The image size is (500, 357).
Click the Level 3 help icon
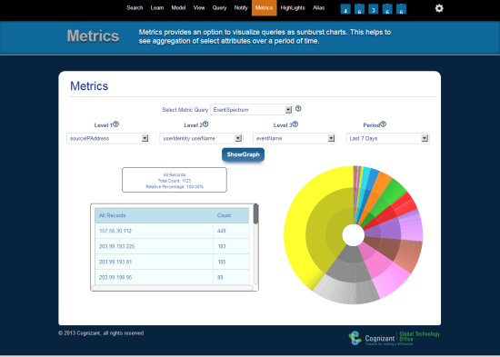point(295,124)
